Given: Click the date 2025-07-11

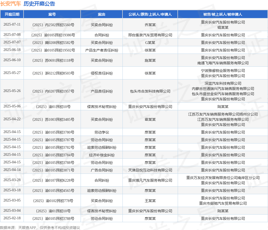Looking at the screenshot, I should coord(12,24).
